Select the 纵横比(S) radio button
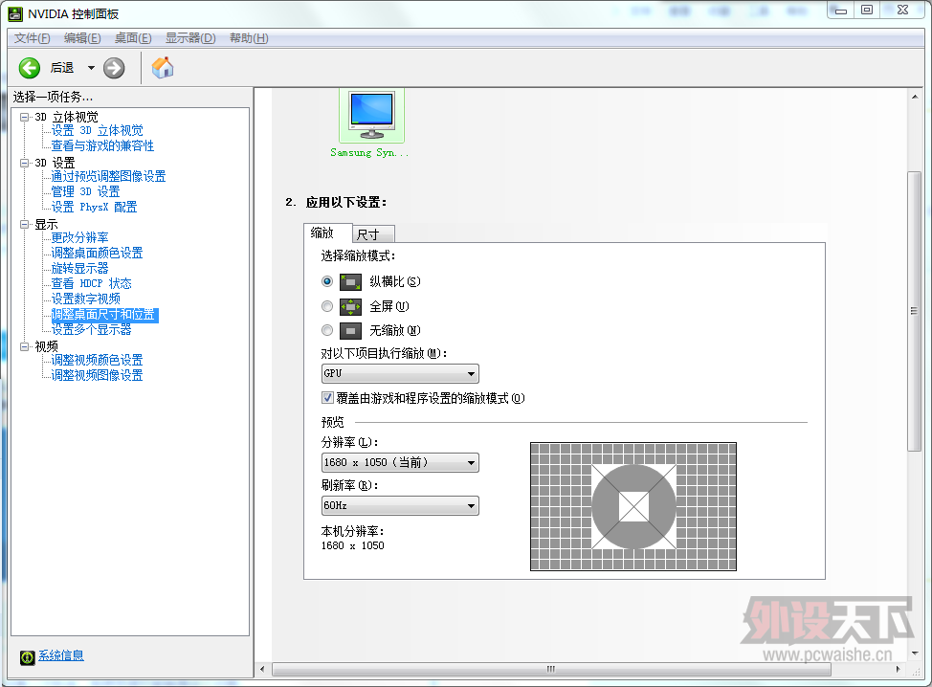932x687 pixels. pos(327,281)
